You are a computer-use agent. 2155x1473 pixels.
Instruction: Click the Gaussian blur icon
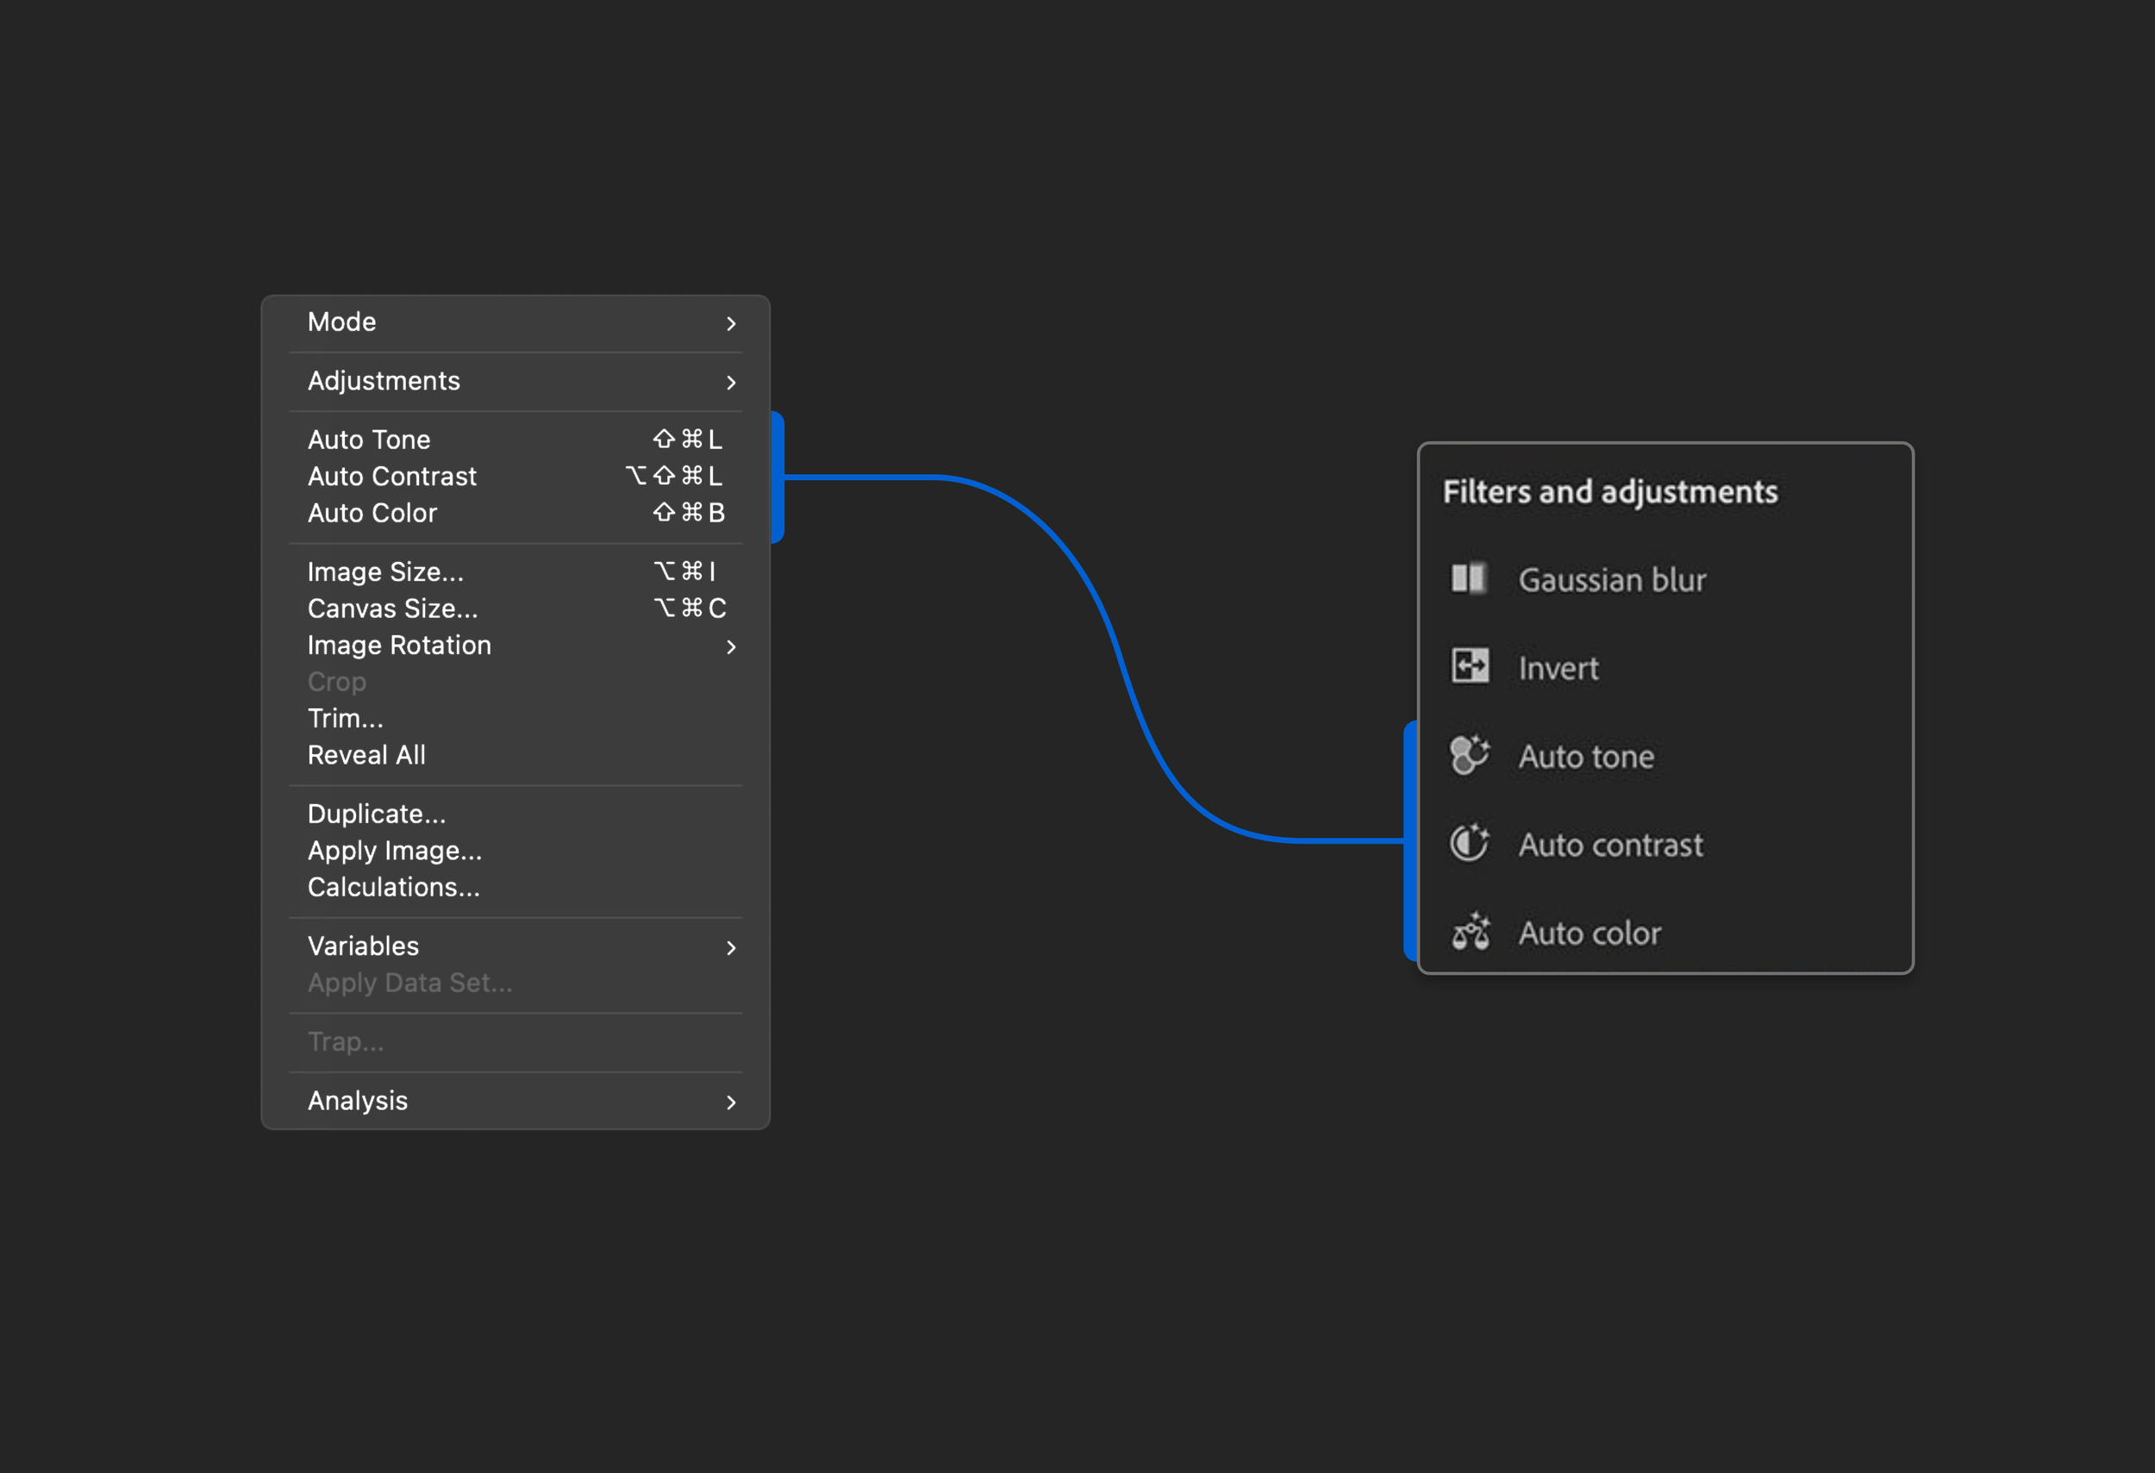[1469, 578]
